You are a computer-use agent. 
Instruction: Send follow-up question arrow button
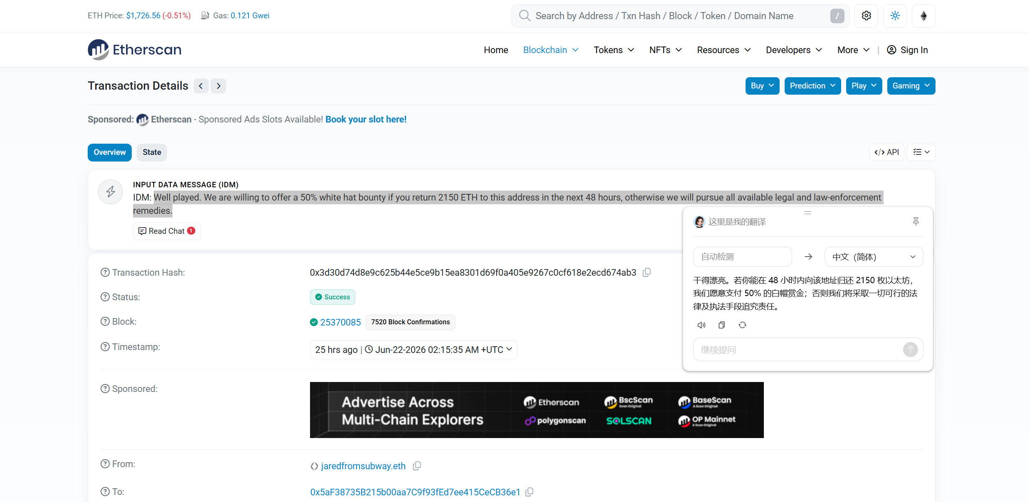point(910,350)
